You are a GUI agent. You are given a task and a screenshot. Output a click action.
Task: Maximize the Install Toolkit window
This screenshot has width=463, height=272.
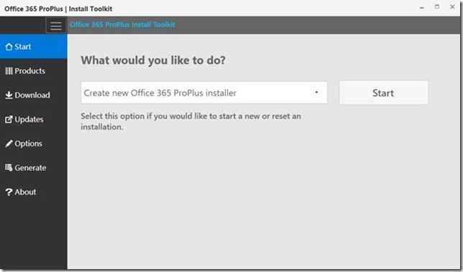tap(437, 6)
